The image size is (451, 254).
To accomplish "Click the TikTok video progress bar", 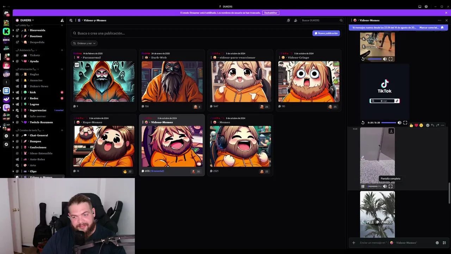I will 389,123.
